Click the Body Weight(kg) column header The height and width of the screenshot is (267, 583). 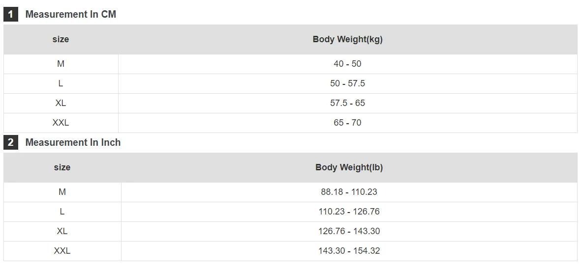coord(347,39)
